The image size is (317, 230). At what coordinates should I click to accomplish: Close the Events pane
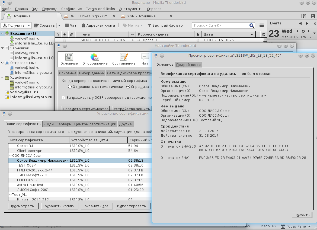click(x=315, y=24)
